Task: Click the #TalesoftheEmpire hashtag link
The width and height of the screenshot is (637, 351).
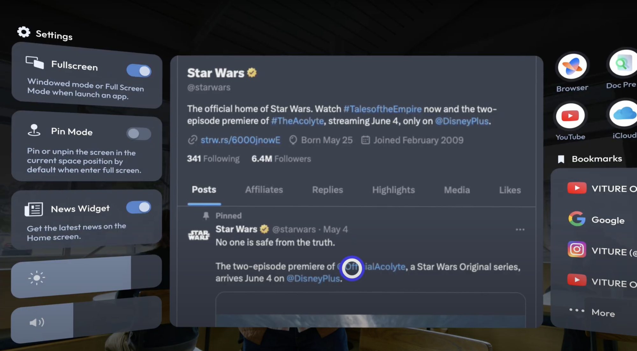Action: (x=382, y=109)
